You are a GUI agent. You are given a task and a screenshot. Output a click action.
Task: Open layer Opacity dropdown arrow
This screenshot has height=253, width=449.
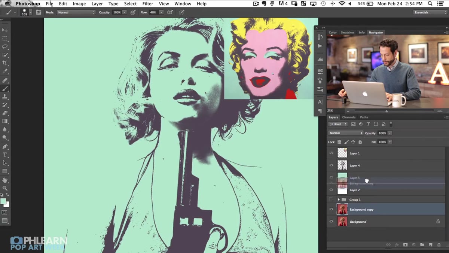point(390,133)
